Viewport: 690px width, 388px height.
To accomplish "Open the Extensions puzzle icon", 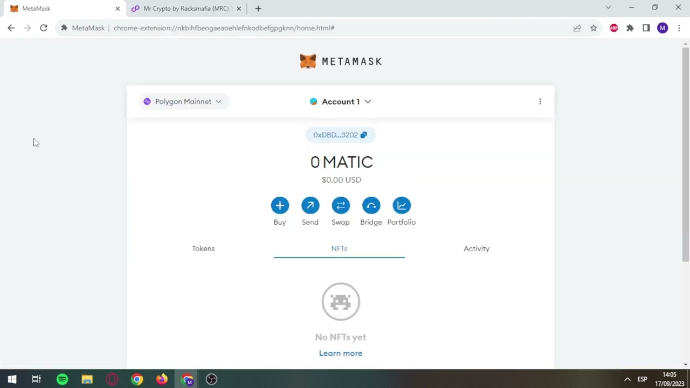I will (x=630, y=28).
